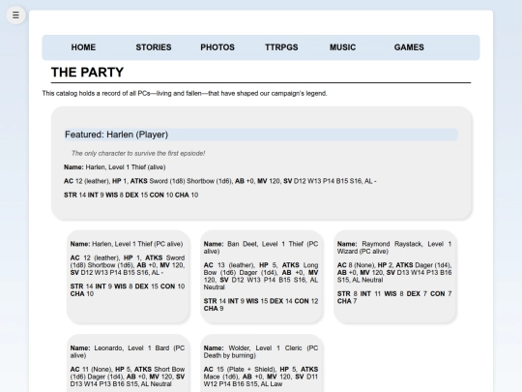Click the featured survivor italic tagline

[138, 153]
